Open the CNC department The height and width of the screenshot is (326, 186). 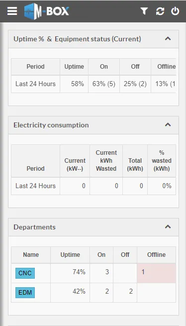point(25,273)
